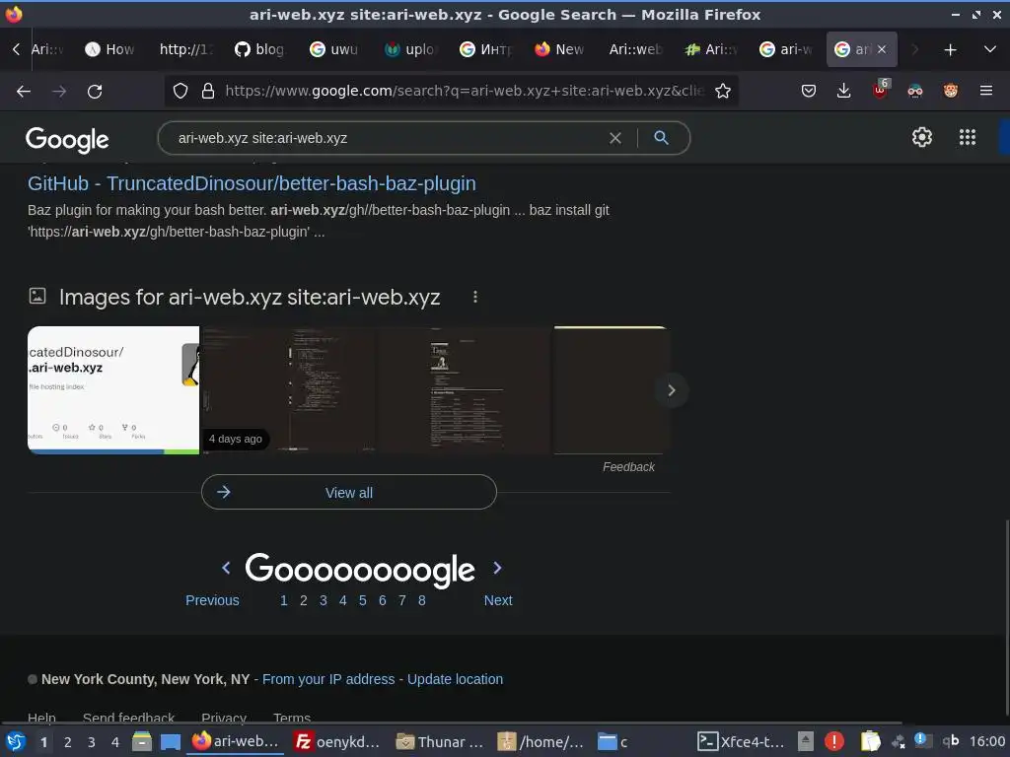Click 'Update location' link

[x=455, y=679]
